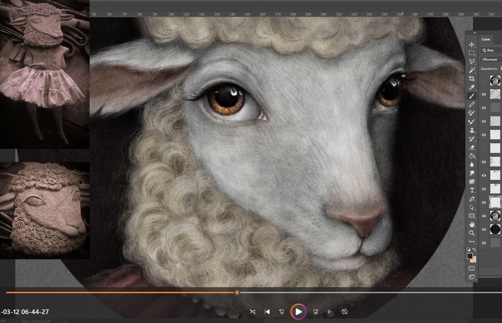Open the peach background color swatch
This screenshot has width=502, height=323.
(474, 260)
